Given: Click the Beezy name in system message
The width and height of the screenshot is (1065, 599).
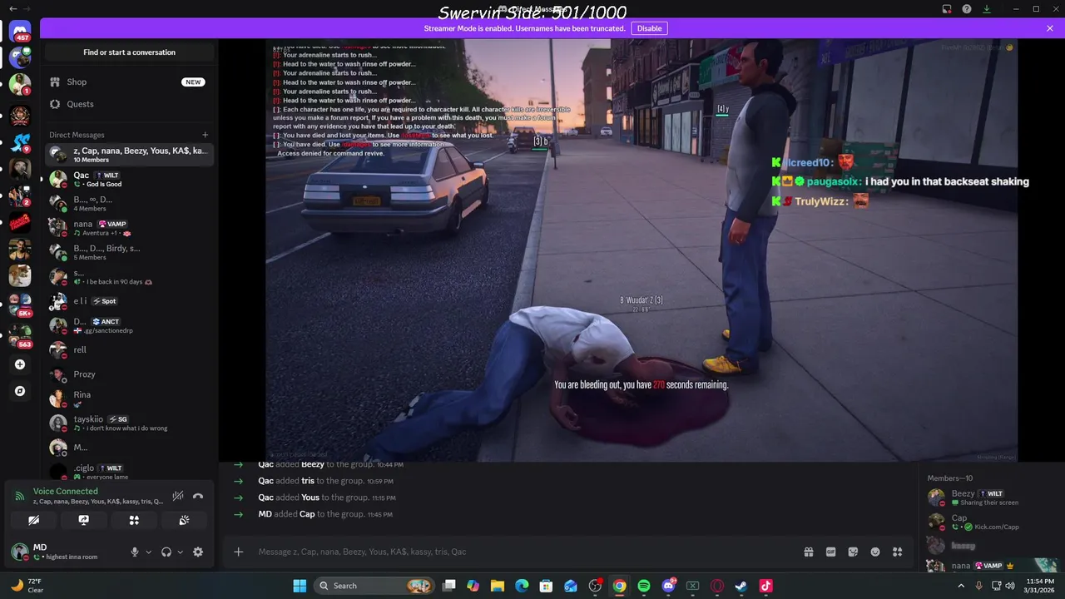Looking at the screenshot, I should pyautogui.click(x=313, y=464).
